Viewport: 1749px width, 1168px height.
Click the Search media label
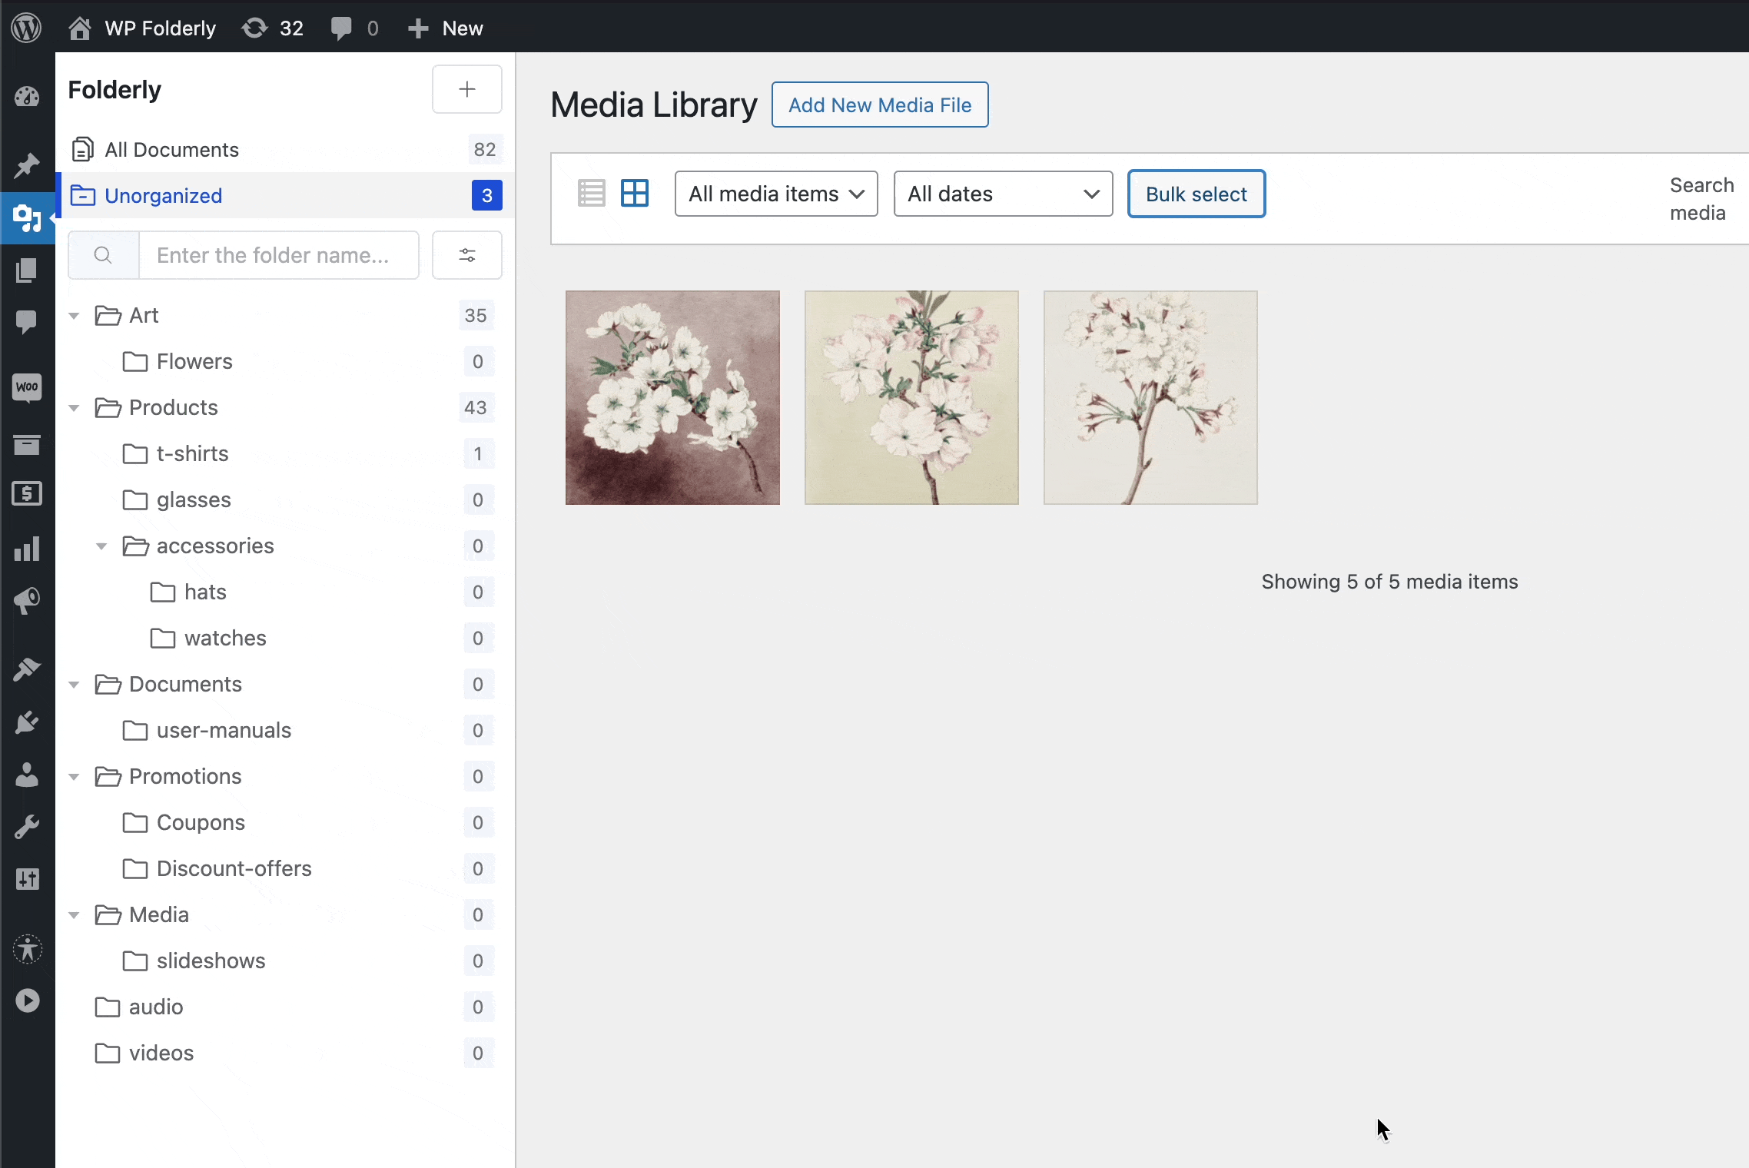(x=1701, y=199)
